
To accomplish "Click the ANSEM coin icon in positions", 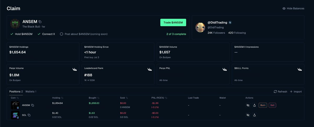I will (x=15, y=105).
